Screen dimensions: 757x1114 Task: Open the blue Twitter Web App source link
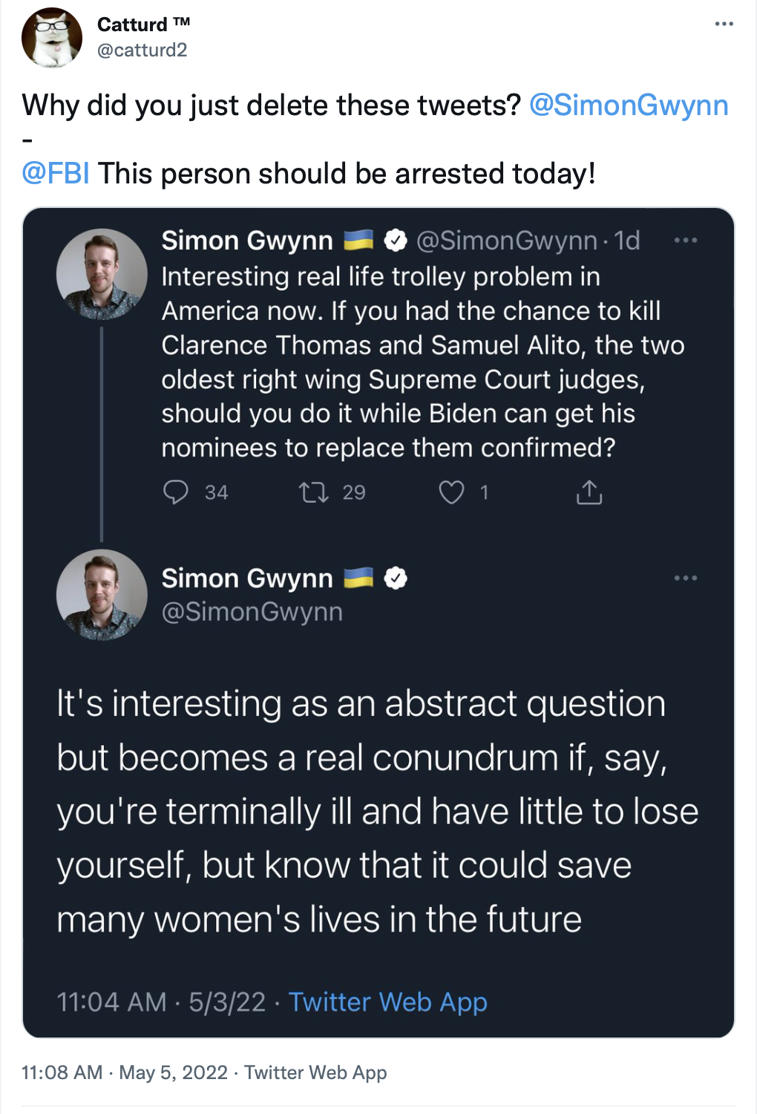pos(387,1002)
